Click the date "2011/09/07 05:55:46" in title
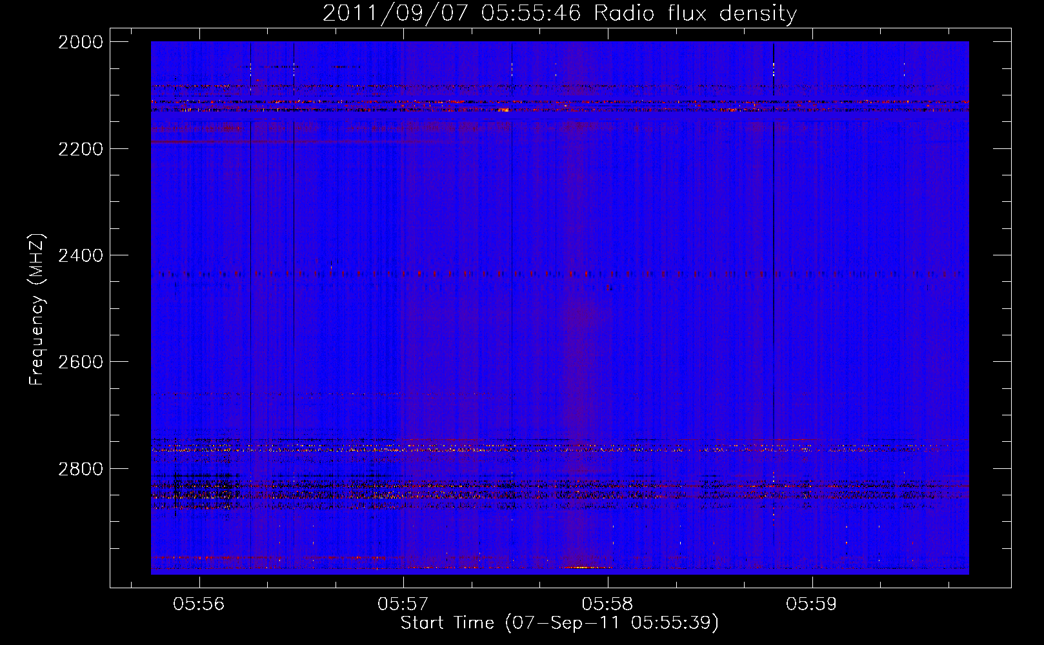This screenshot has height=645, width=1044. point(452,13)
